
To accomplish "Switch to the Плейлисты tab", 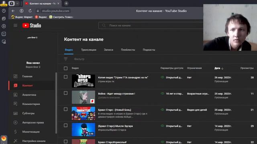I will click(128, 50).
